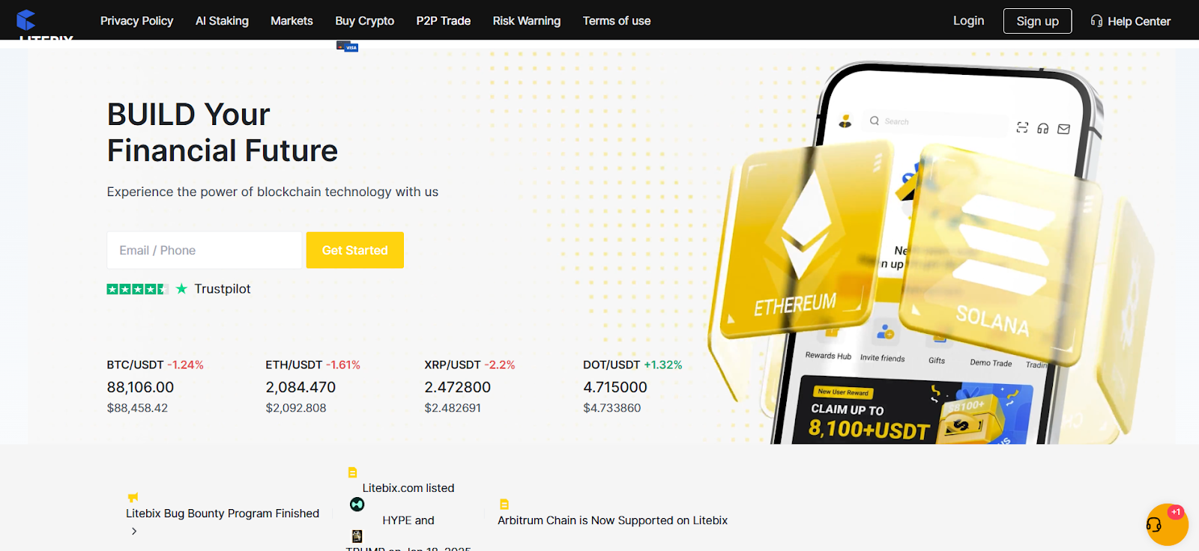Open the live chat support bubble
This screenshot has height=551, width=1199.
1167,525
